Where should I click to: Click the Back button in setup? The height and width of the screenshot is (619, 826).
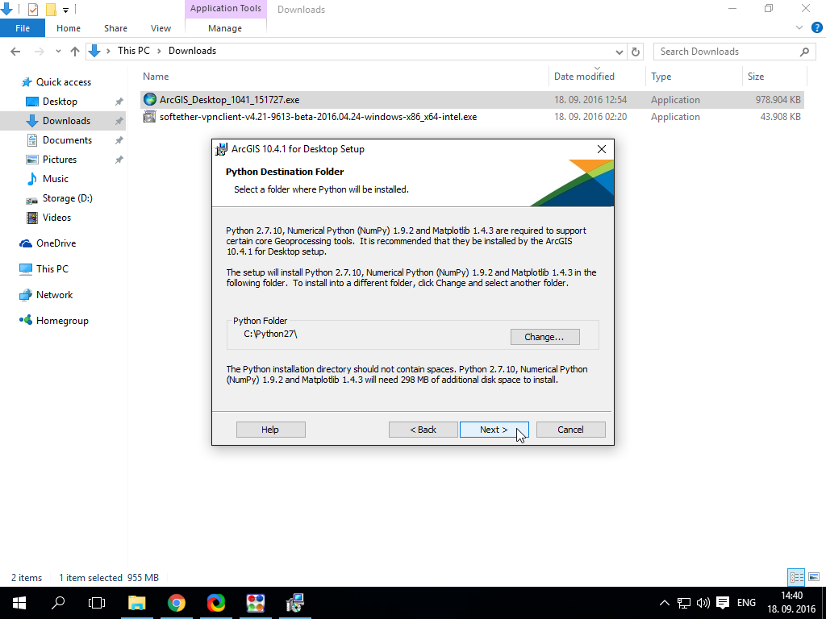[x=423, y=430]
